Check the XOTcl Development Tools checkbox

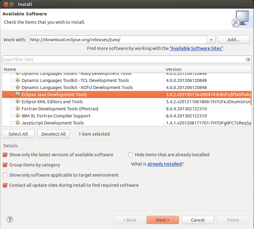(12, 87)
